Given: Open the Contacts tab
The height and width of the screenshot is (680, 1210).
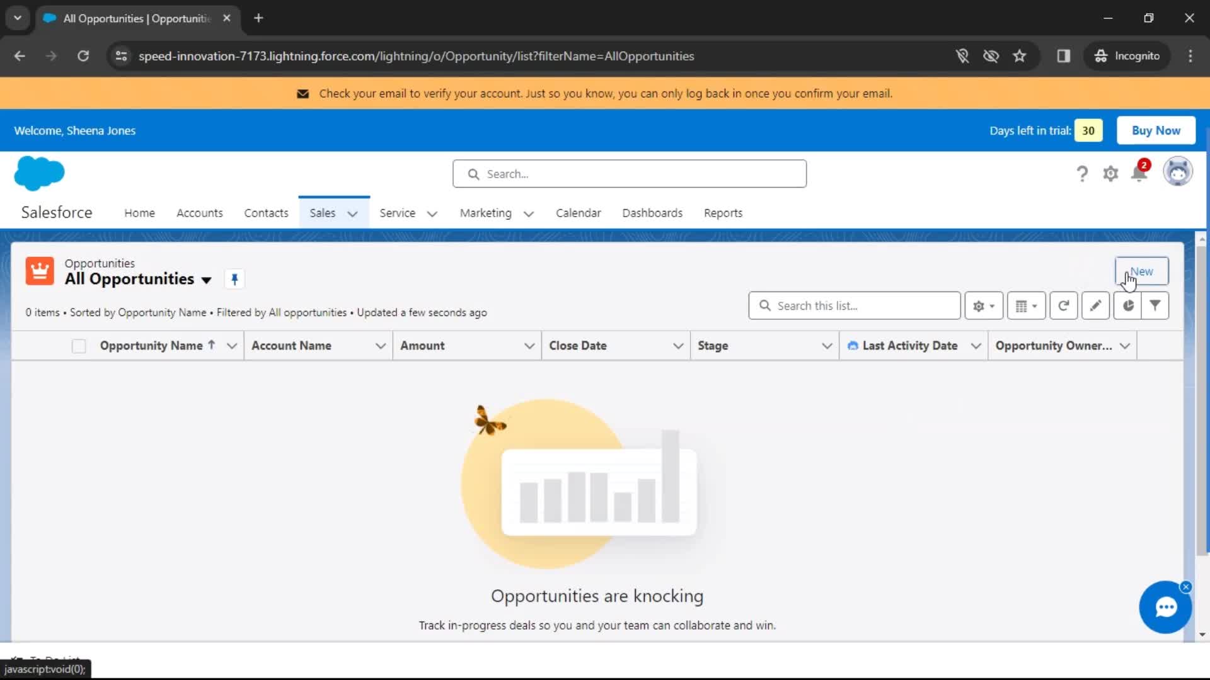Looking at the screenshot, I should click(x=266, y=213).
